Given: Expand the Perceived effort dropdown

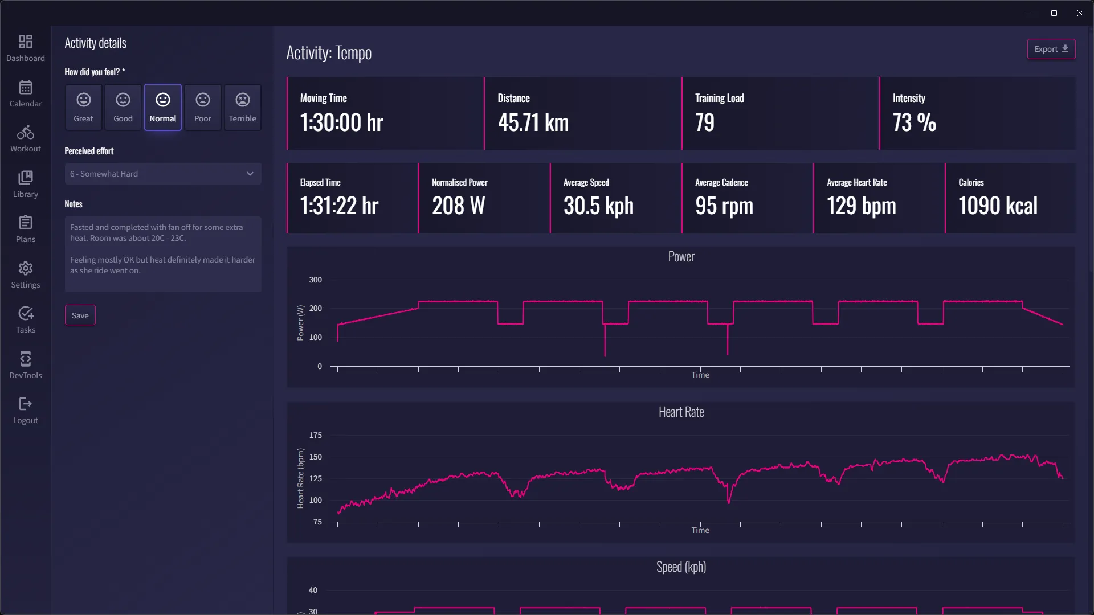Looking at the screenshot, I should (154, 174).
